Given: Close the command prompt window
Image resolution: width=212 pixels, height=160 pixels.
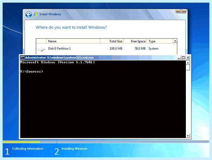Looking at the screenshot, I should point(188,57).
